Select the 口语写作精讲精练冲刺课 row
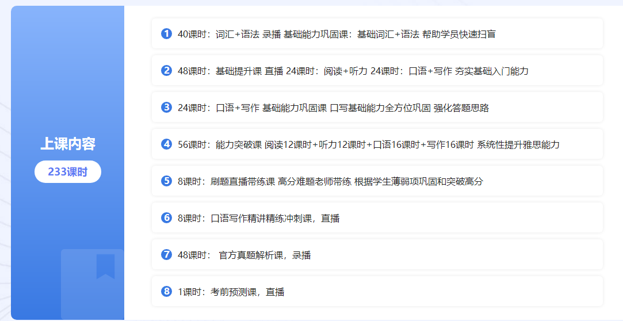The height and width of the screenshot is (321, 623). pyautogui.click(x=377, y=218)
